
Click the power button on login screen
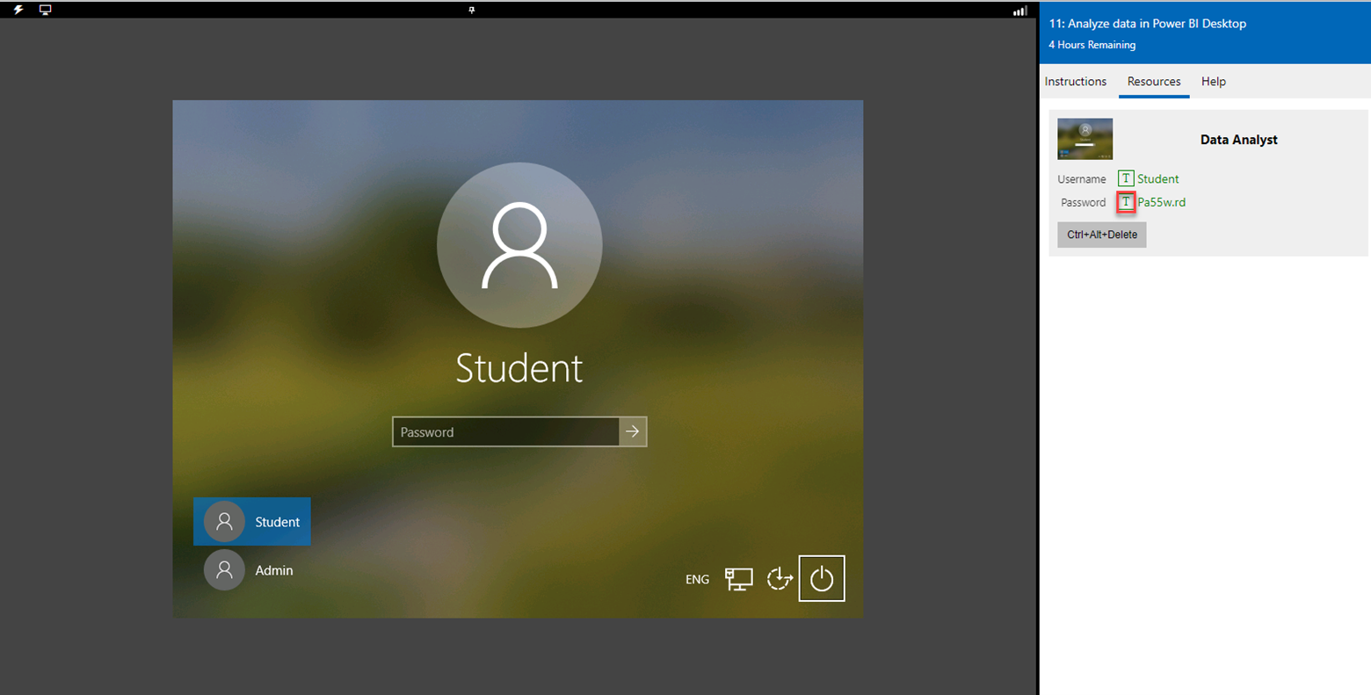822,578
